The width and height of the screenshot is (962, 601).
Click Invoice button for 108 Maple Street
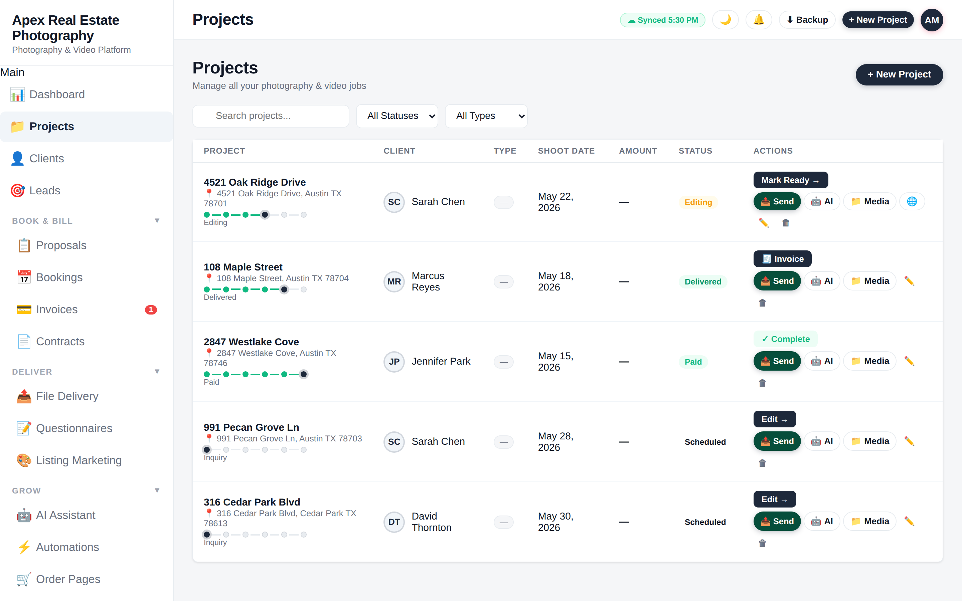tap(782, 259)
